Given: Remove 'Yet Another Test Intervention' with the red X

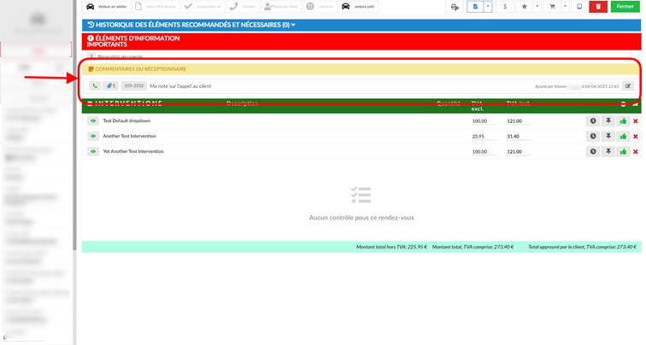Looking at the screenshot, I should click(636, 152).
